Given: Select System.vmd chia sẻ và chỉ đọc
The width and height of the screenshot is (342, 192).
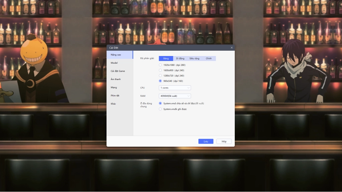Looking at the screenshot, I should (x=160, y=103).
